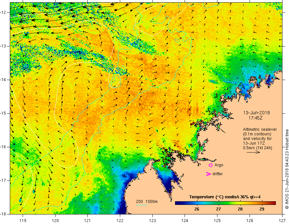Click the '-17' latitude axis label
This screenshot has width=289, height=224.
point(4,181)
